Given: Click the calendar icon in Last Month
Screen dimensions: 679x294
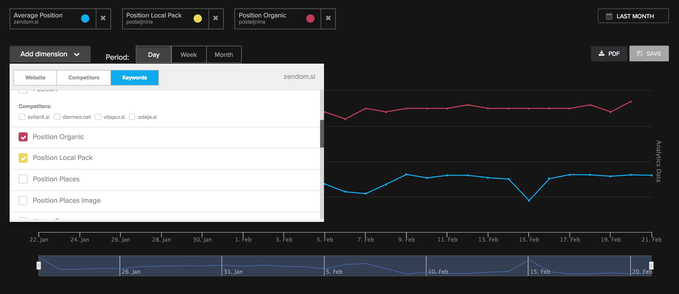Looking at the screenshot, I should [x=609, y=16].
